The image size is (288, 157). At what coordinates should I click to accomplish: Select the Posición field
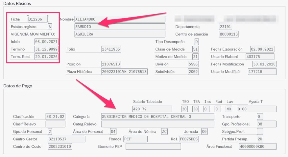(111, 64)
